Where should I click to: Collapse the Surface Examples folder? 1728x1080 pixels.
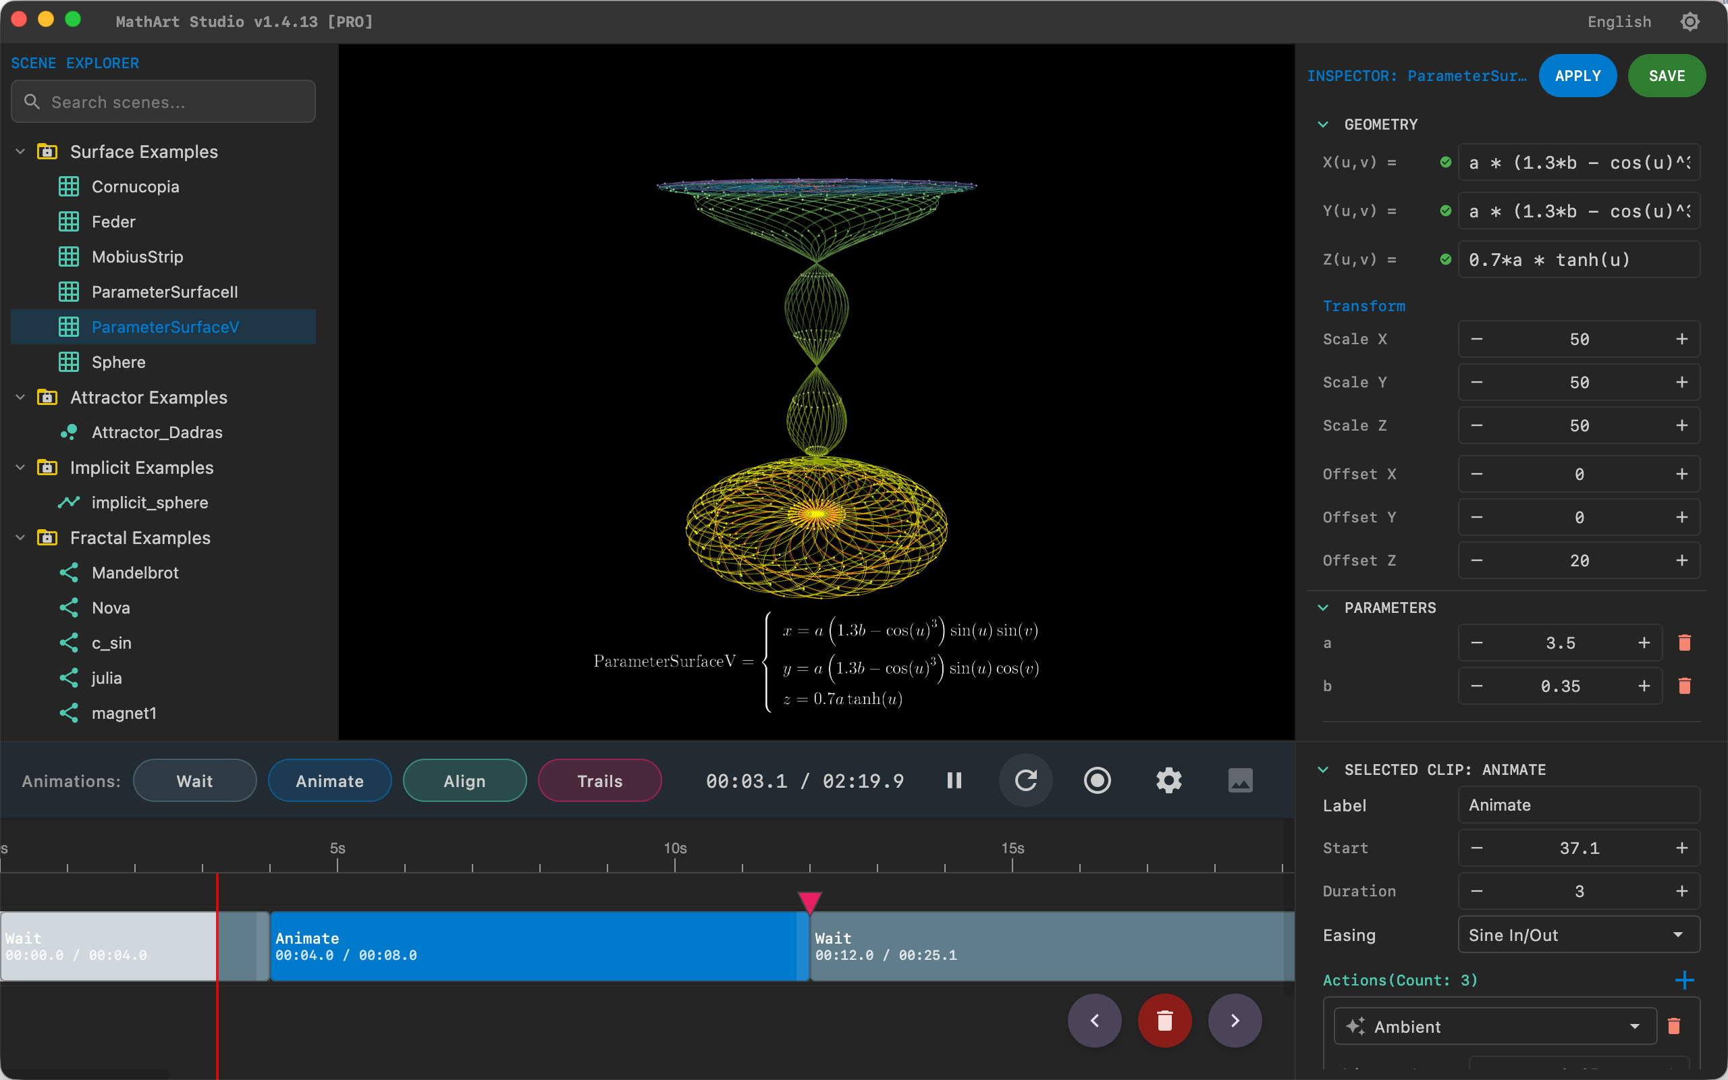pyautogui.click(x=20, y=151)
